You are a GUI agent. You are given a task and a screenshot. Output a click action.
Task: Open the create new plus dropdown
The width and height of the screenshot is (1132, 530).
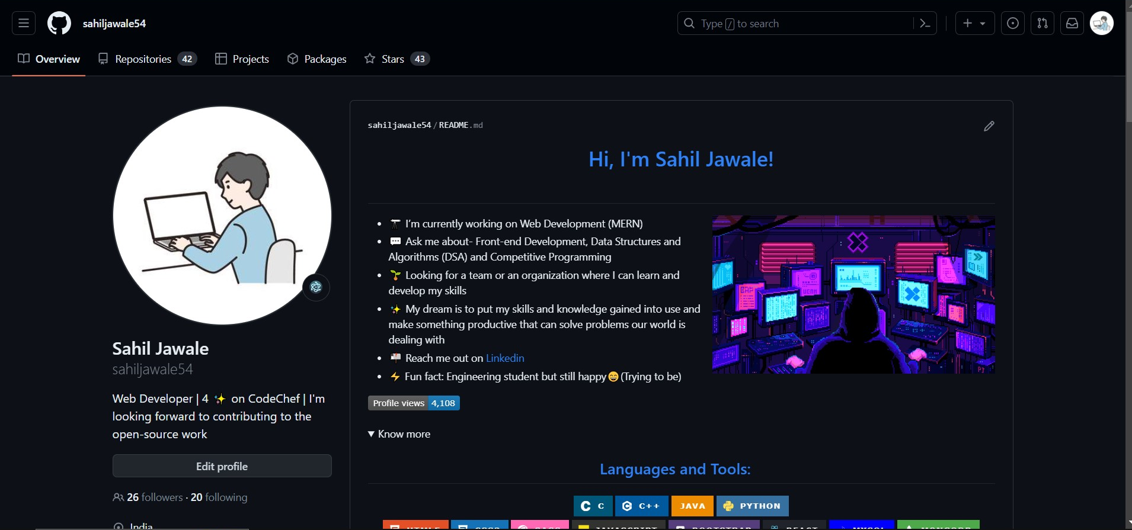(x=975, y=23)
